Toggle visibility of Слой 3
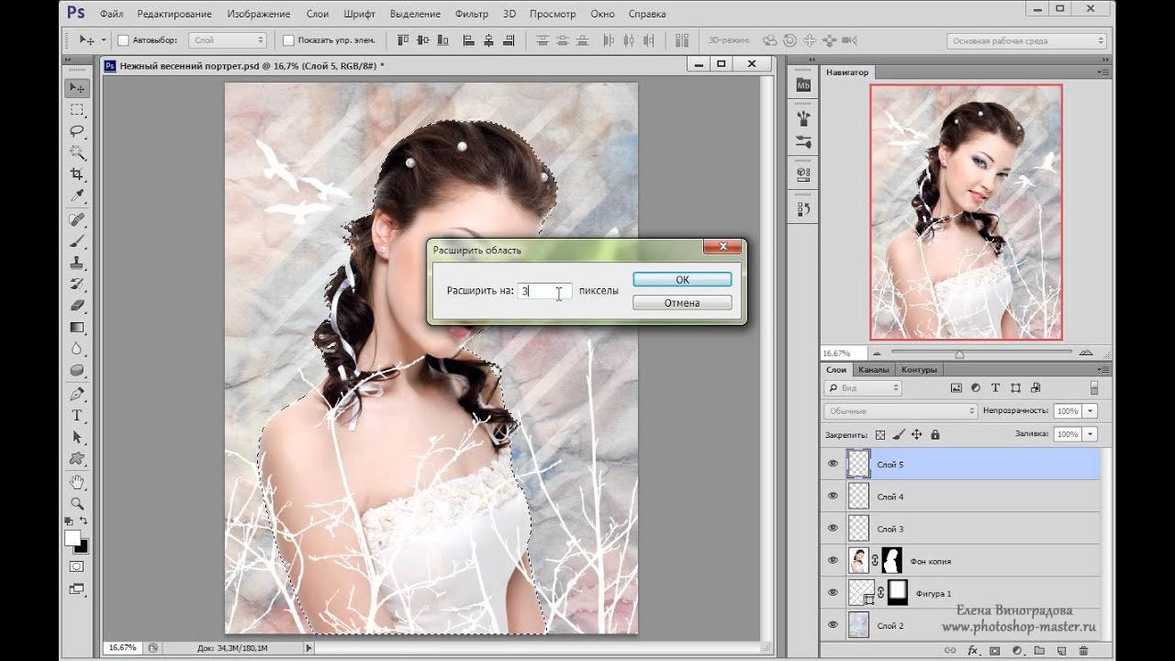This screenshot has width=1175, height=661. click(x=833, y=529)
